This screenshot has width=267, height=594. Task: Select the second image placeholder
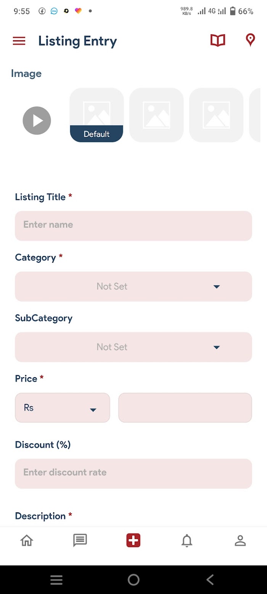pos(156,115)
